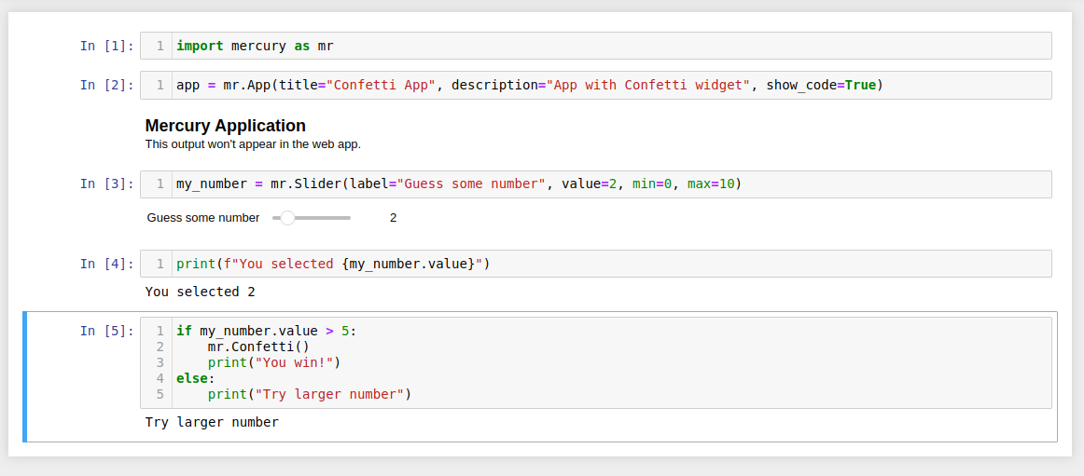Select the In [1]: prompt
Viewport: 1084px width, 476px height.
click(x=107, y=47)
